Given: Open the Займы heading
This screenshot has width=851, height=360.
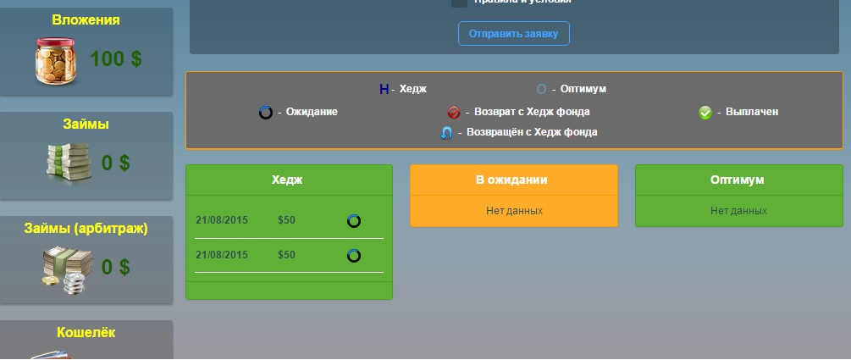Looking at the screenshot, I should [86, 125].
